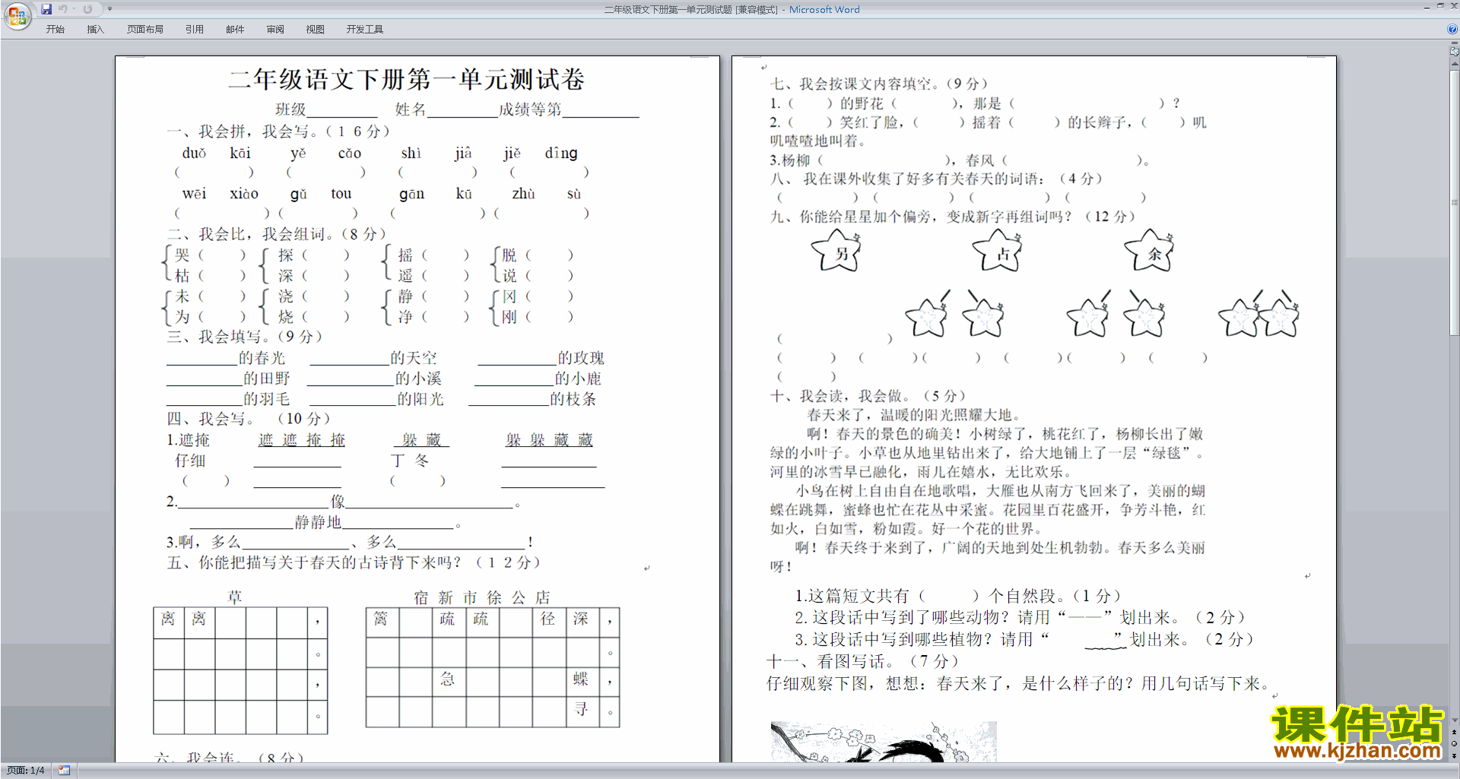Viewport: 1460px width, 779px height.
Task: Click poem title 宿新市徐公店
Action: coord(482,597)
